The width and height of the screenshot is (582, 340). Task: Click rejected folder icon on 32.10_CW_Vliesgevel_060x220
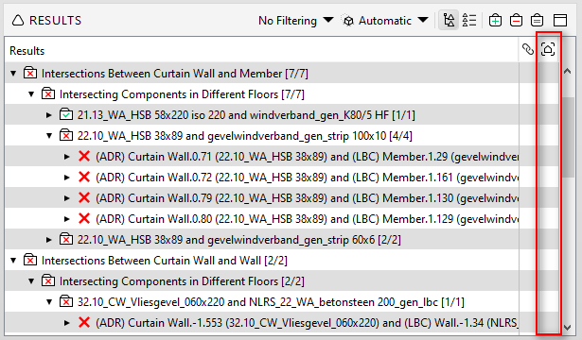tap(66, 301)
